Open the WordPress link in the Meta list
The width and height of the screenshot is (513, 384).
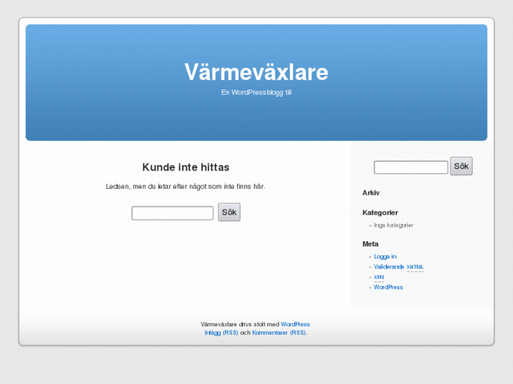[x=388, y=287]
